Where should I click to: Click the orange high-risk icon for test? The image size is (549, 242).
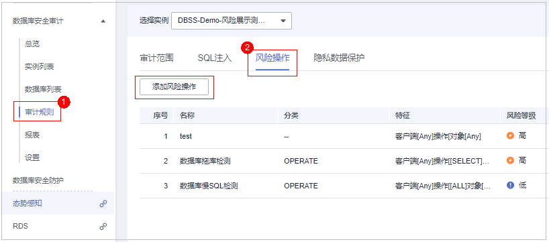[510, 135]
